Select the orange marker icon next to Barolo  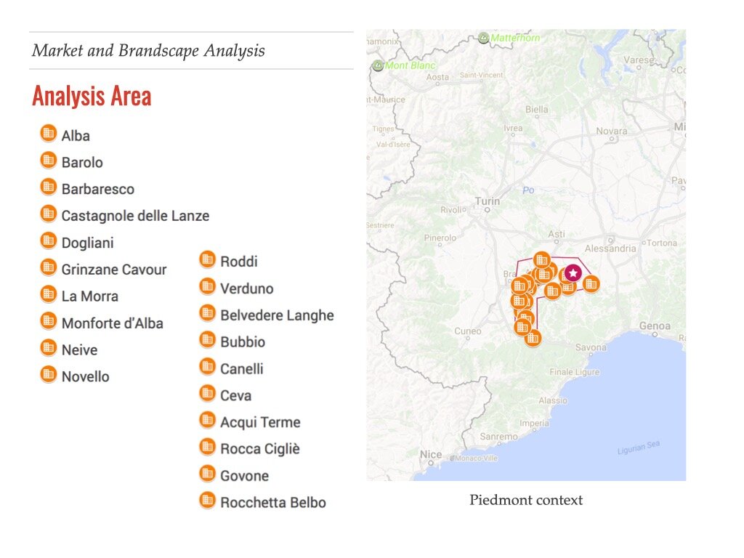click(x=49, y=161)
